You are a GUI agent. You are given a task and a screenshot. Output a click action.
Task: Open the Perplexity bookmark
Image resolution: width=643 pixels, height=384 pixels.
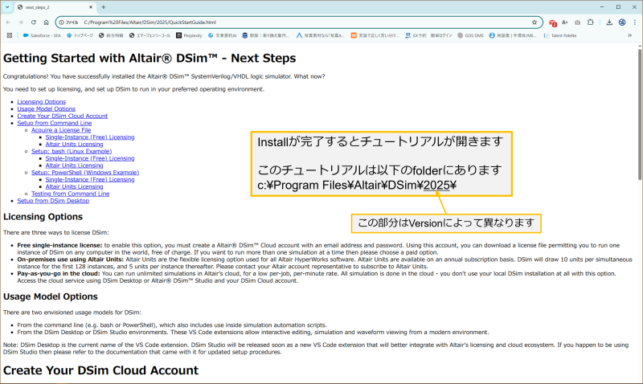click(189, 35)
